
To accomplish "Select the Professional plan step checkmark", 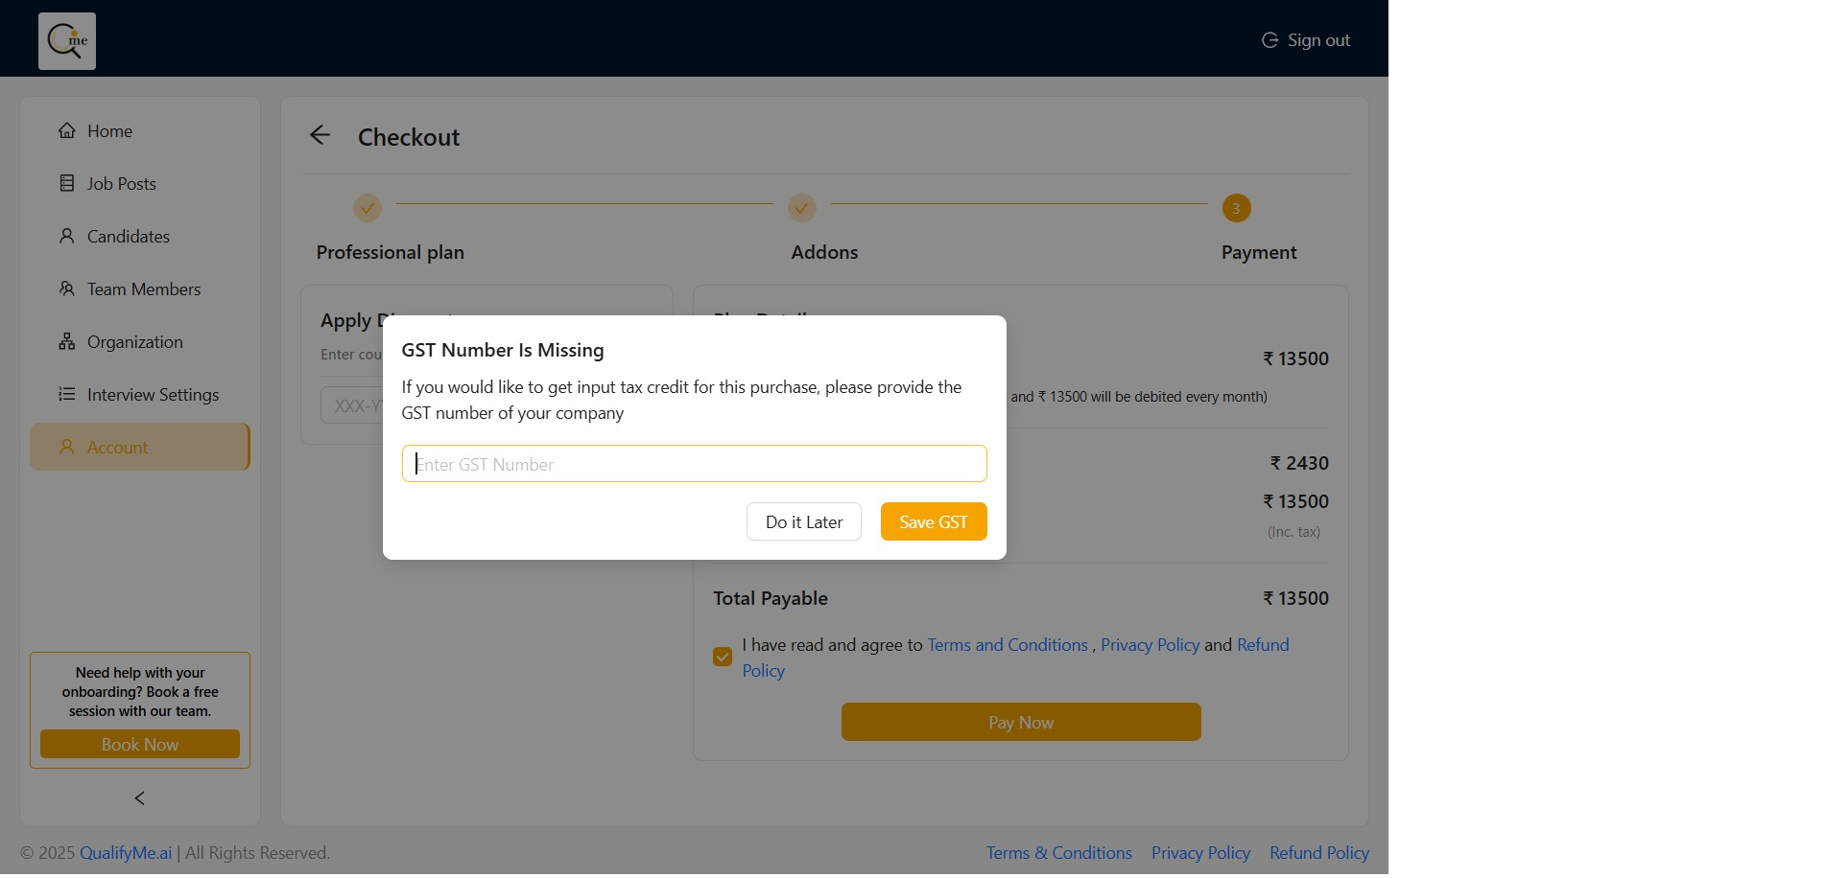I will [368, 208].
